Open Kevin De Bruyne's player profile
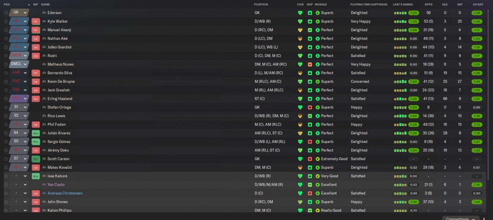 [x=61, y=82]
